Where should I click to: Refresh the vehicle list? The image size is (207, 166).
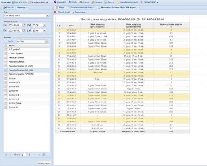click(44, 155)
